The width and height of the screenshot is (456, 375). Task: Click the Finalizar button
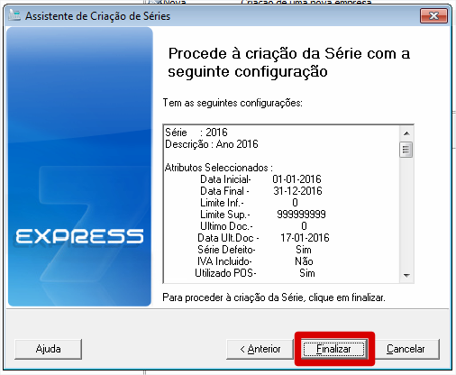coord(333,349)
